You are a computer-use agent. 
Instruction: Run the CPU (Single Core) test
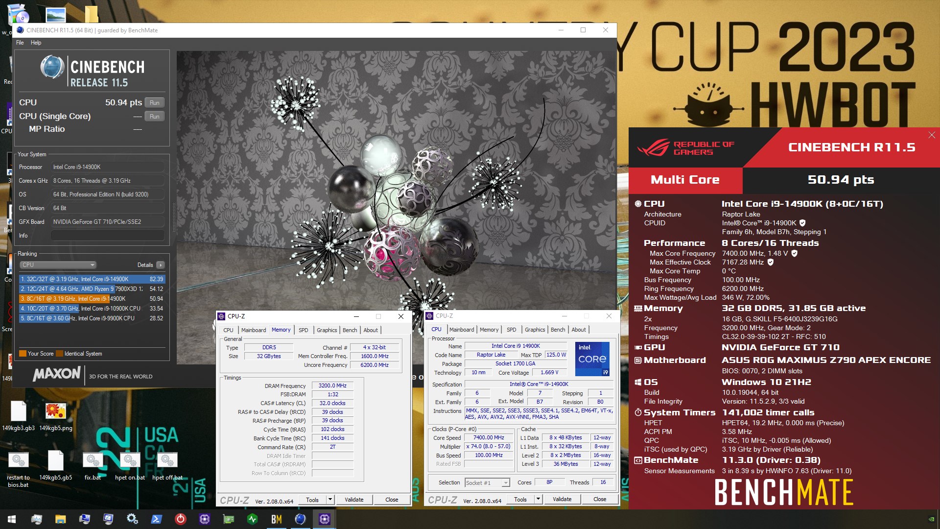[154, 116]
